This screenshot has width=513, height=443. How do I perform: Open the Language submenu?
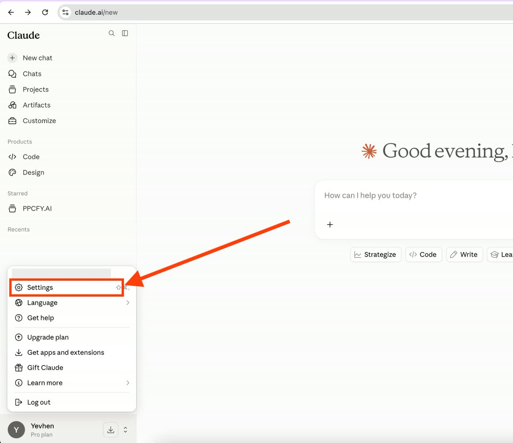pos(72,303)
